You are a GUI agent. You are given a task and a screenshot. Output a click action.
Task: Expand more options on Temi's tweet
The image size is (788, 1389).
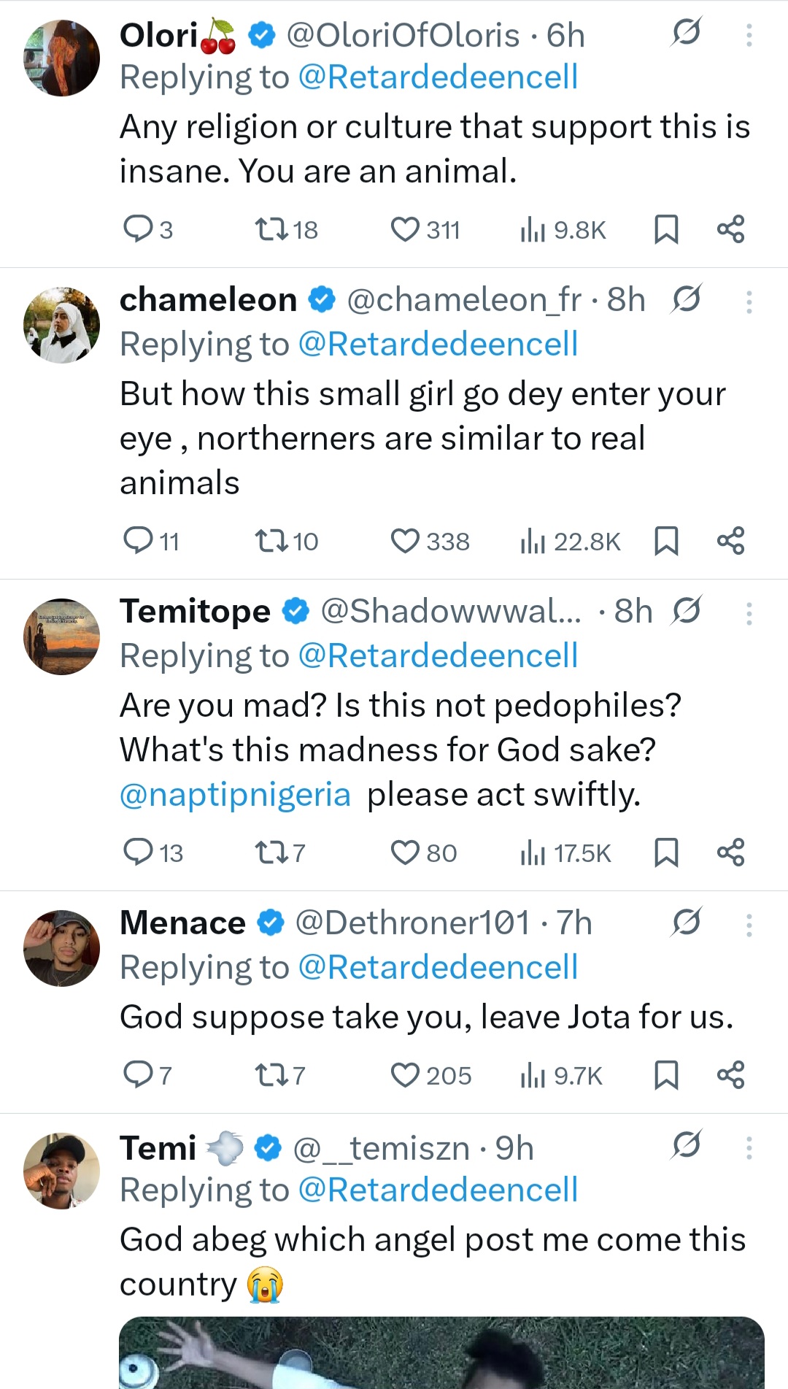coord(749,1148)
